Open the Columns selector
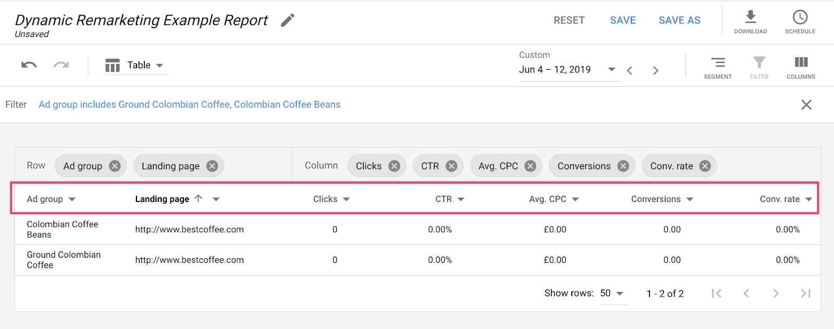The width and height of the screenshot is (834, 329). pyautogui.click(x=801, y=68)
